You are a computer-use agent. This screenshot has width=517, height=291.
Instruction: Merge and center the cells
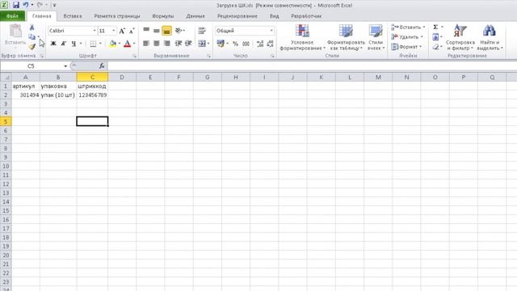tap(202, 44)
